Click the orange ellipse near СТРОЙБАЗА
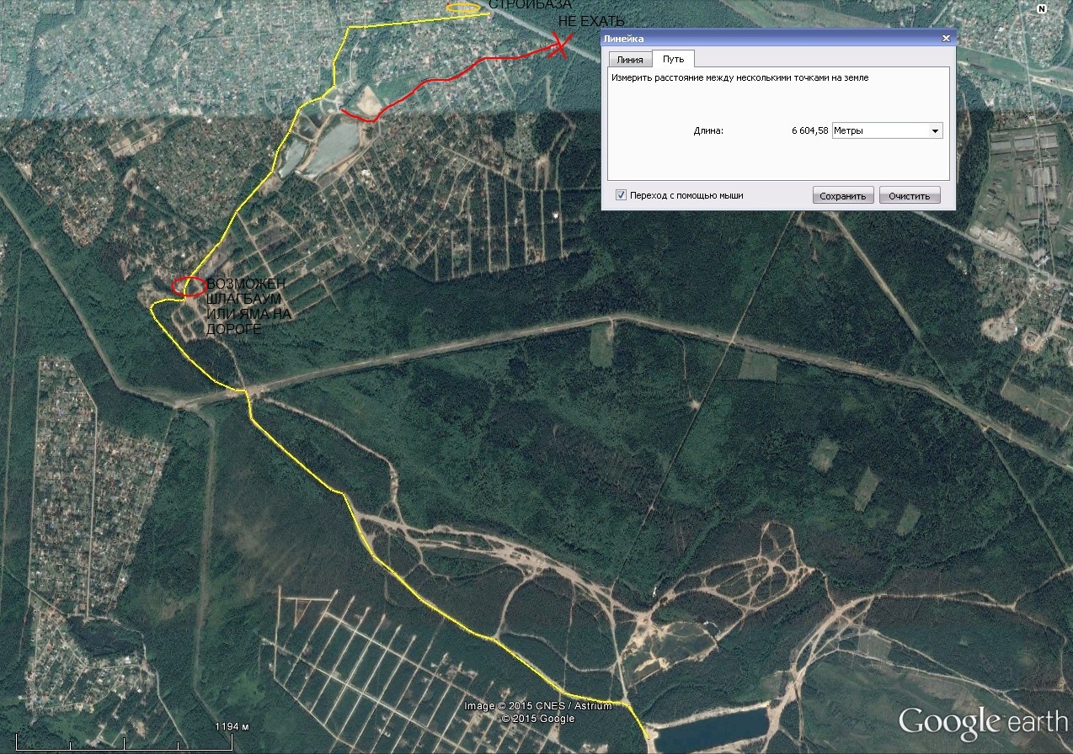This screenshot has width=1073, height=754. (463, 8)
